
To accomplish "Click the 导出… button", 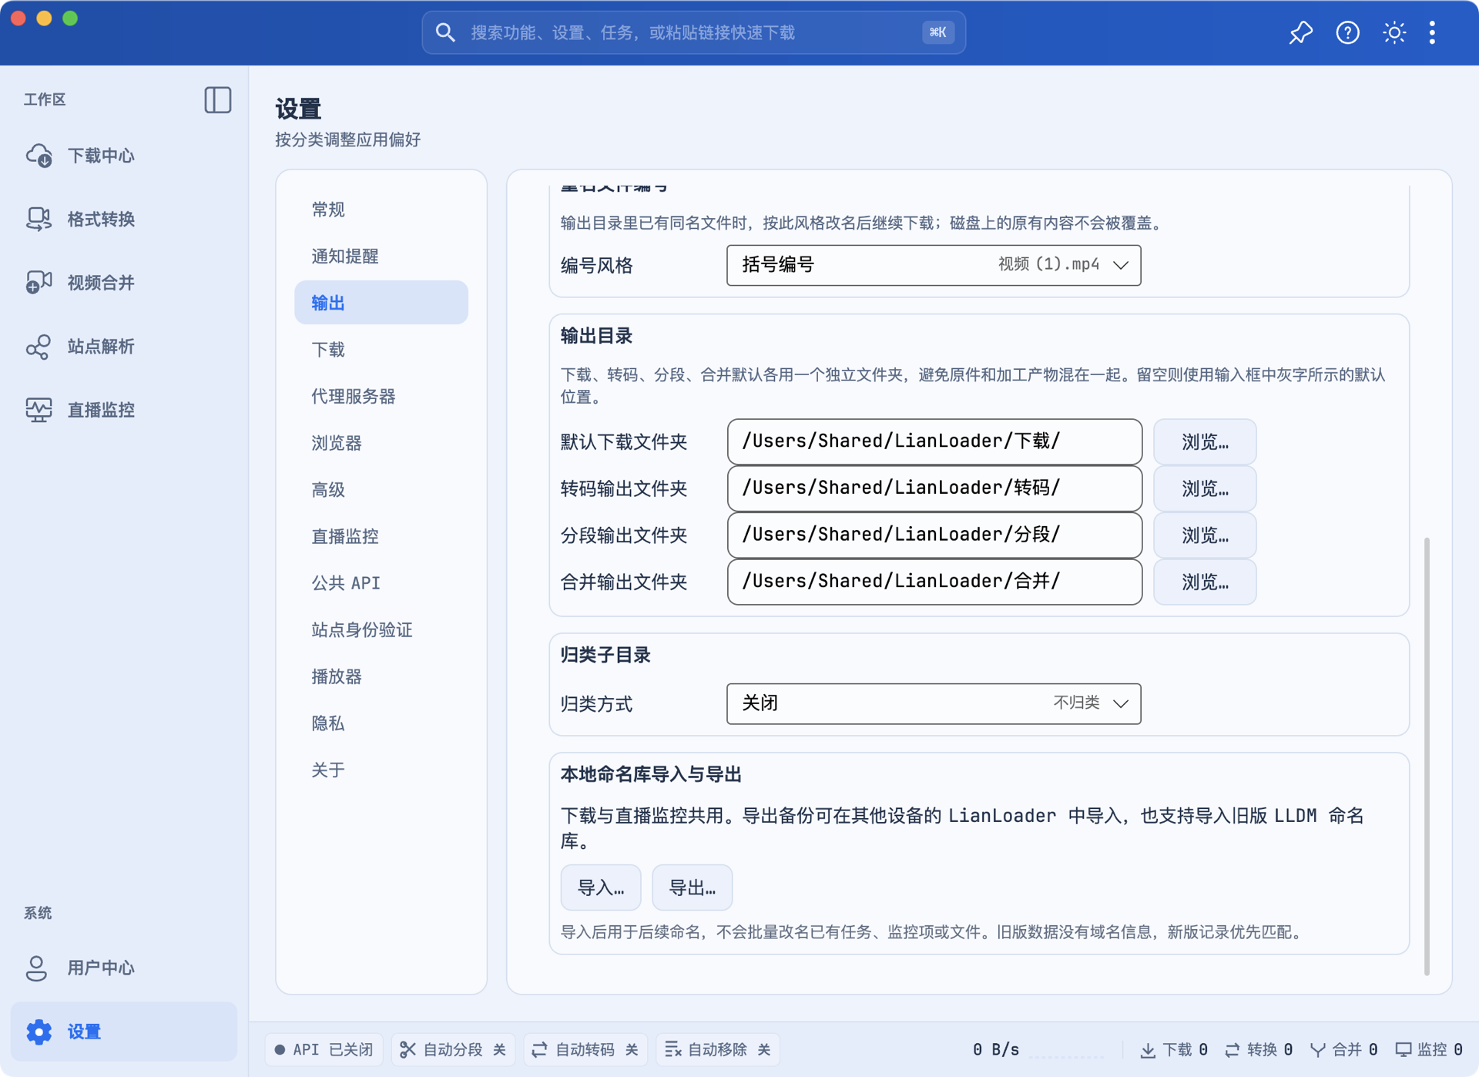I will coord(692,887).
